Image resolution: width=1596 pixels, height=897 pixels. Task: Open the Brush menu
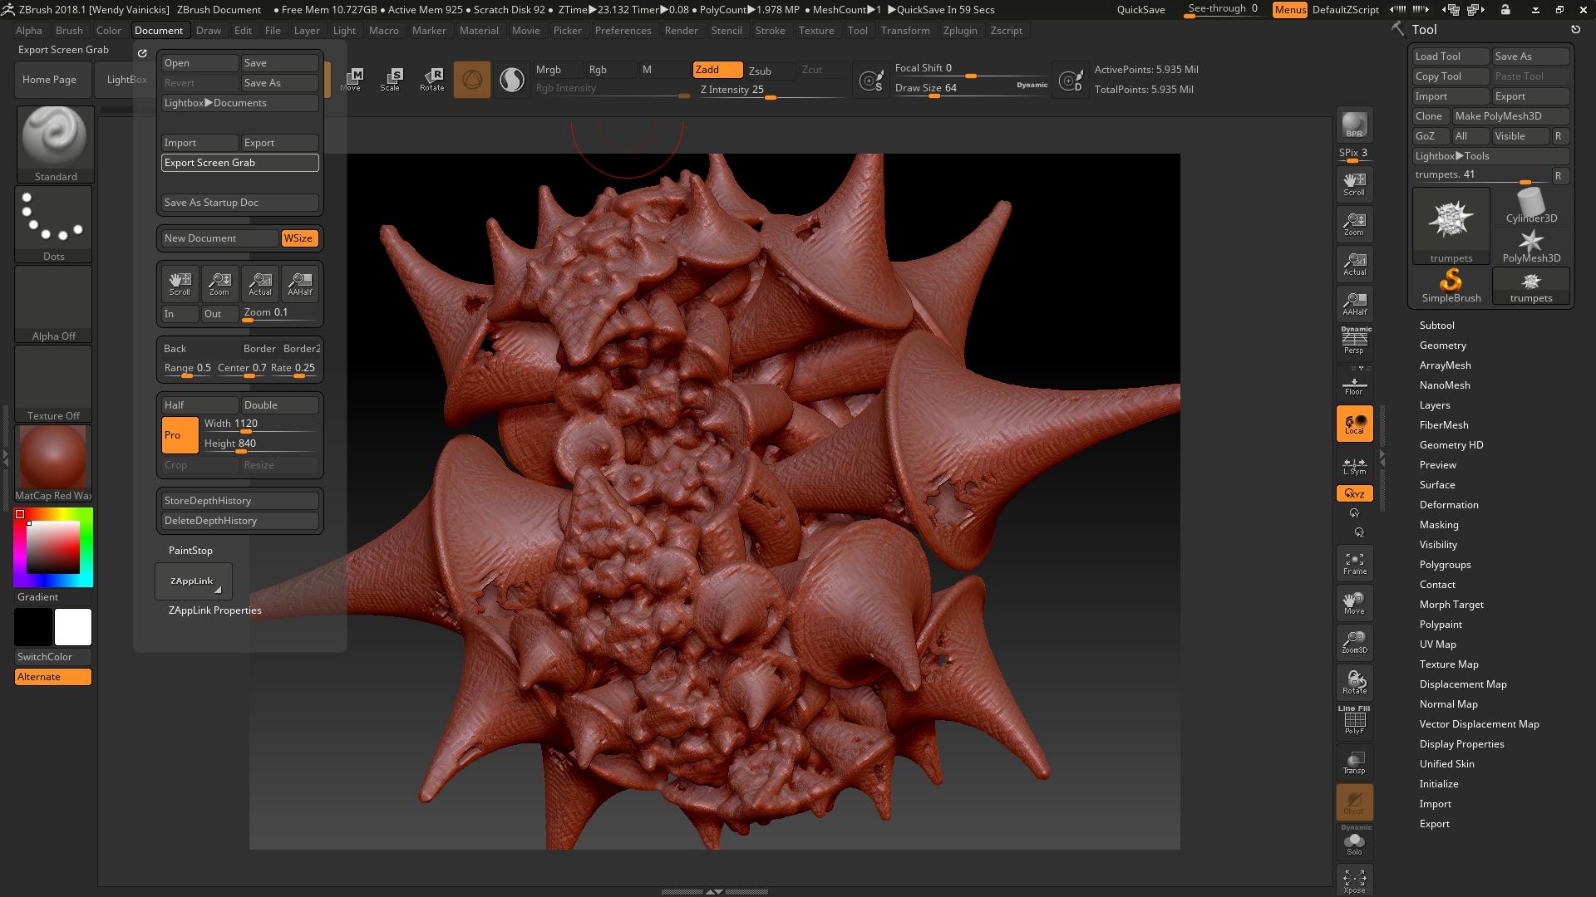(x=69, y=31)
